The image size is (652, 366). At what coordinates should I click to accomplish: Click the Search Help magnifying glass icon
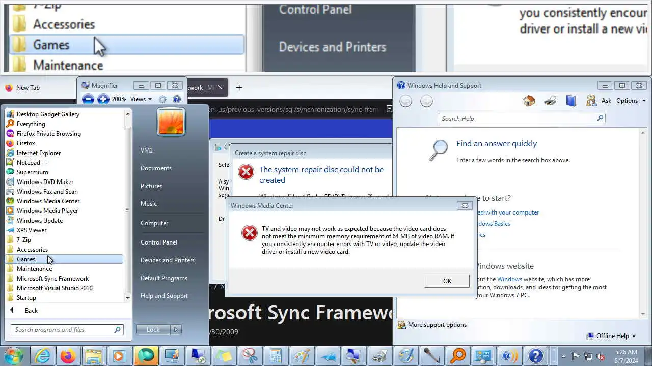pos(600,118)
